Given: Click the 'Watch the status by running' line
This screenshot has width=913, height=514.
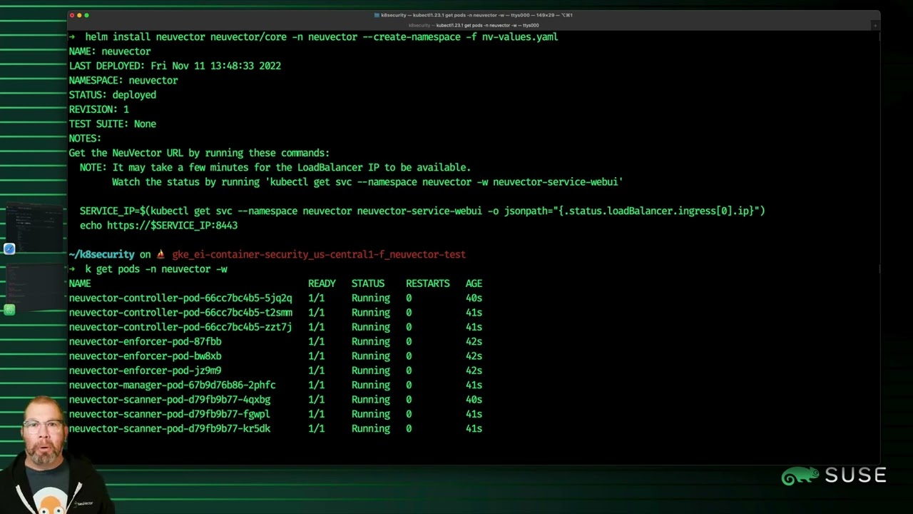Looking at the screenshot, I should [367, 182].
